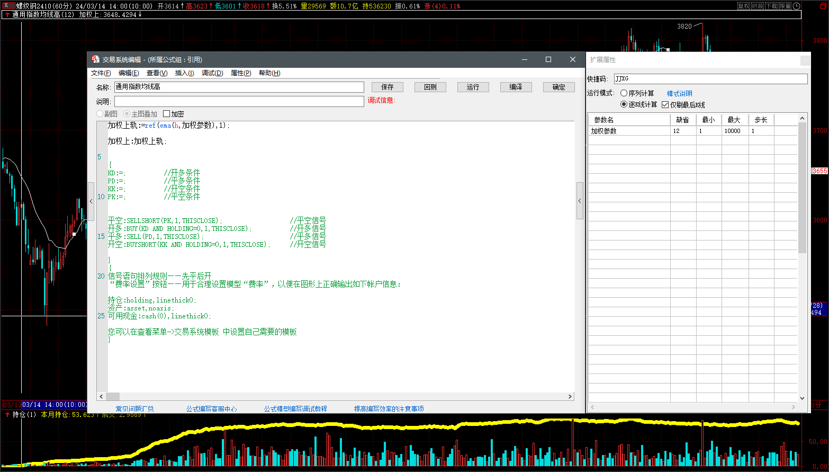Click the 3820 price label on chart
Image resolution: width=829 pixels, height=472 pixels.
pyautogui.click(x=684, y=26)
